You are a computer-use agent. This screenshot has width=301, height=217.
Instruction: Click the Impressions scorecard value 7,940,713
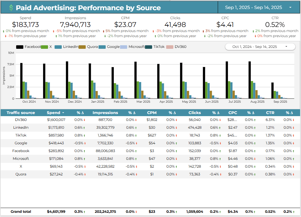[75, 25]
